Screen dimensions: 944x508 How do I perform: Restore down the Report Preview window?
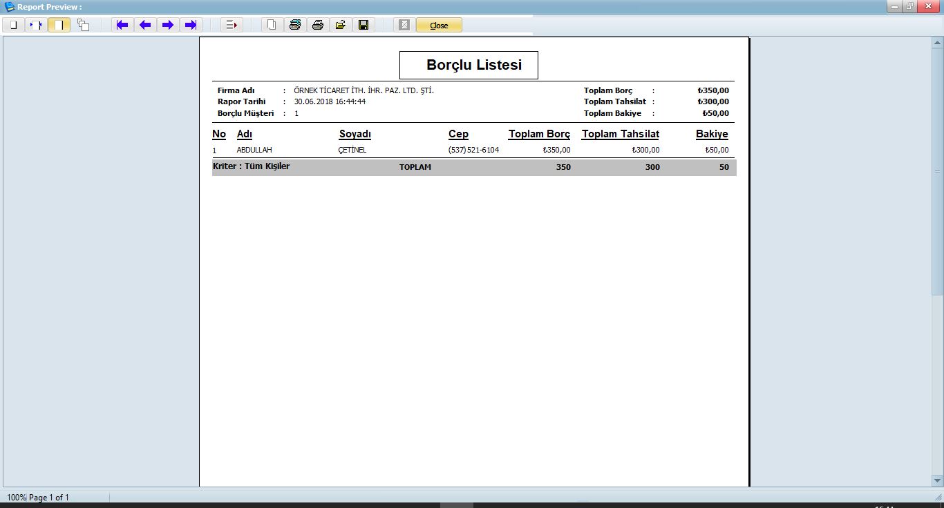(910, 6)
